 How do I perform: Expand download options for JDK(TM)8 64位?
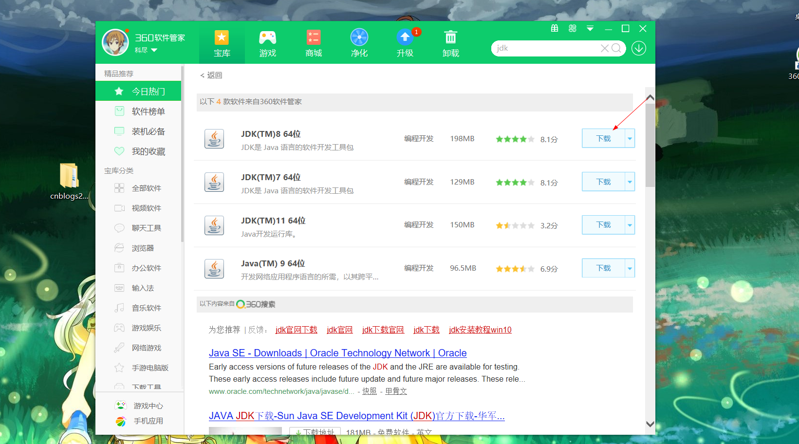(x=630, y=138)
